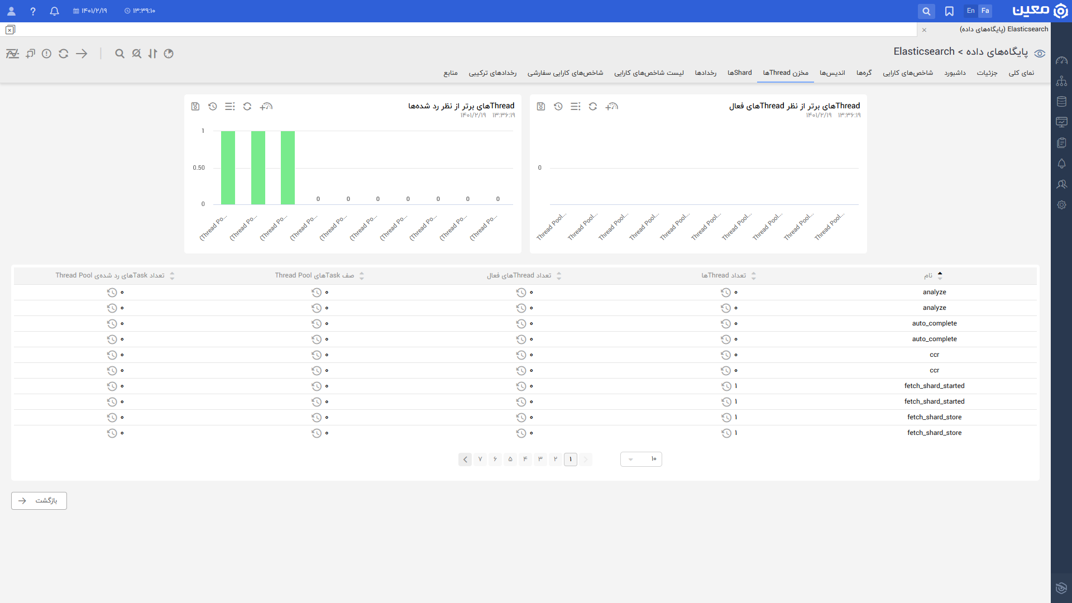Click the sort arrows toolbar icon
The height and width of the screenshot is (603, 1072).
pos(152,54)
